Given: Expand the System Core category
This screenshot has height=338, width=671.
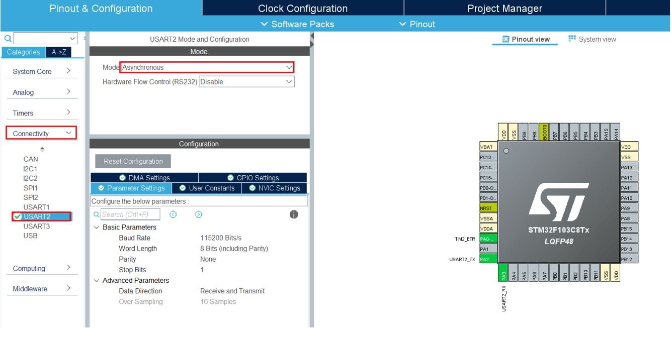Looking at the screenshot, I should pos(41,71).
